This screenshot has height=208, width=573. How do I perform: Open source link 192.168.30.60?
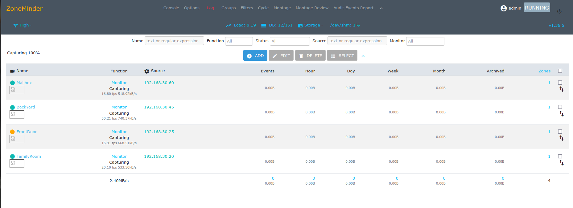click(159, 83)
